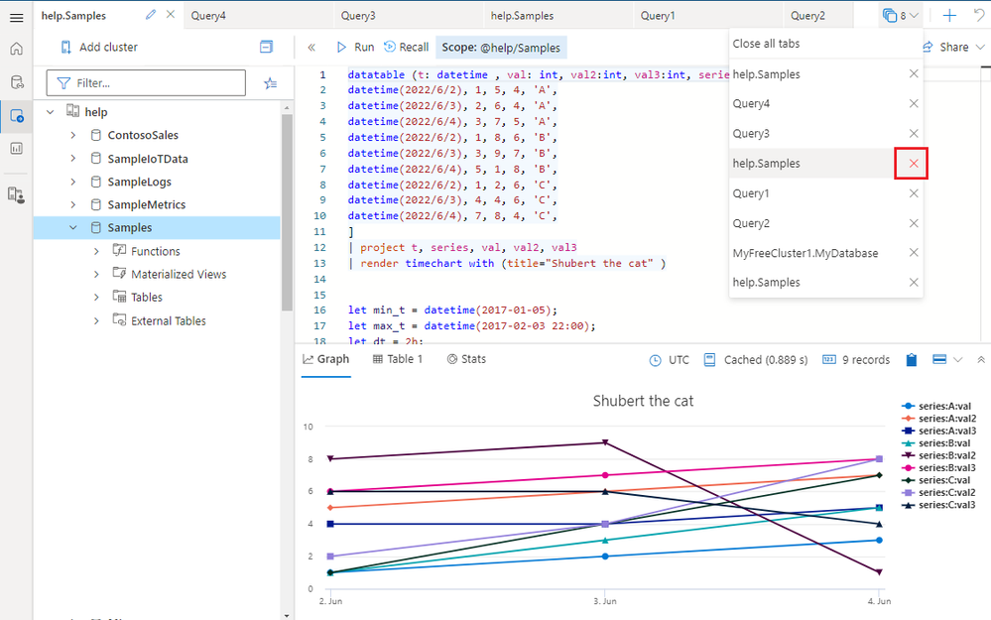Open the Data icon in sidebar
This screenshot has width=991, height=620.
tap(17, 82)
